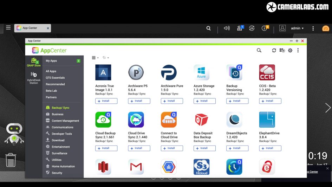Viewport: 332px width, 187px height.
Task: Refresh the App Center app list
Action: pyautogui.click(x=274, y=50)
